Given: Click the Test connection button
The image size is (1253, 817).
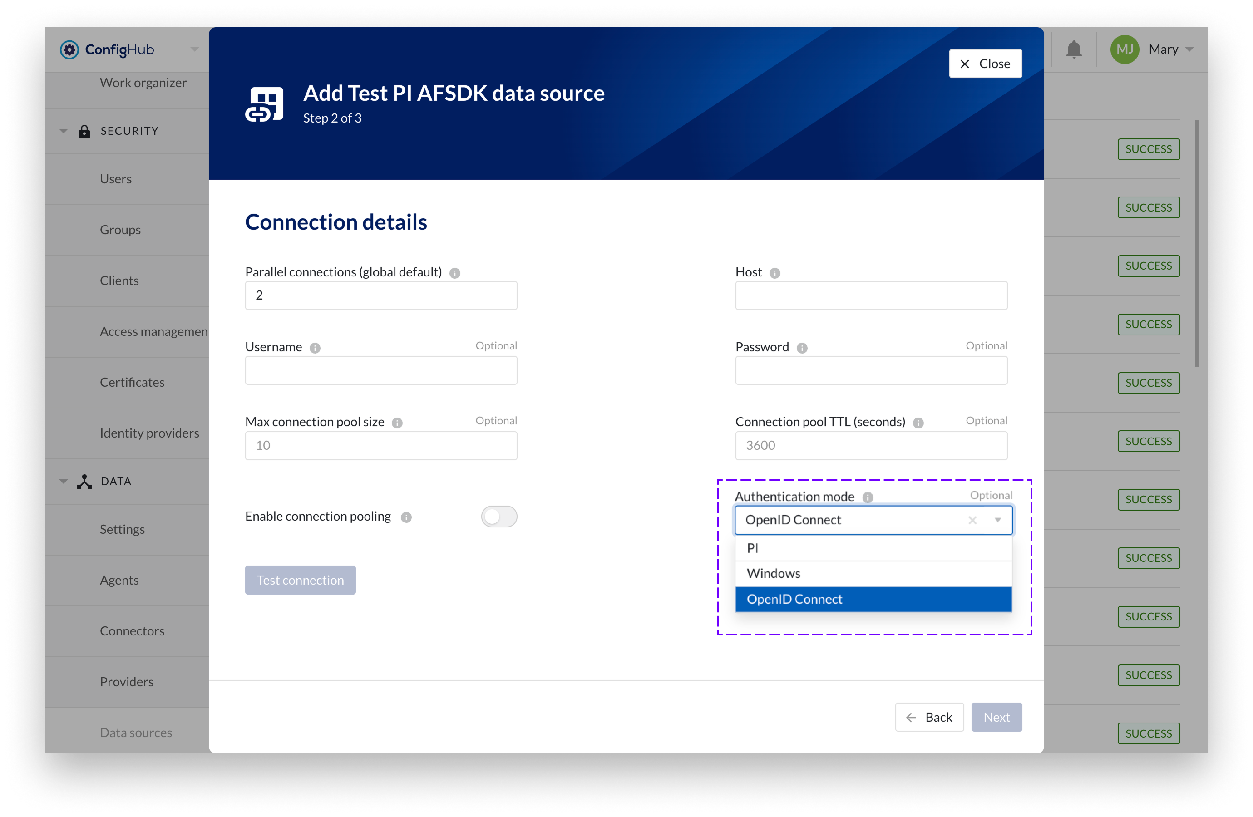Looking at the screenshot, I should point(300,580).
